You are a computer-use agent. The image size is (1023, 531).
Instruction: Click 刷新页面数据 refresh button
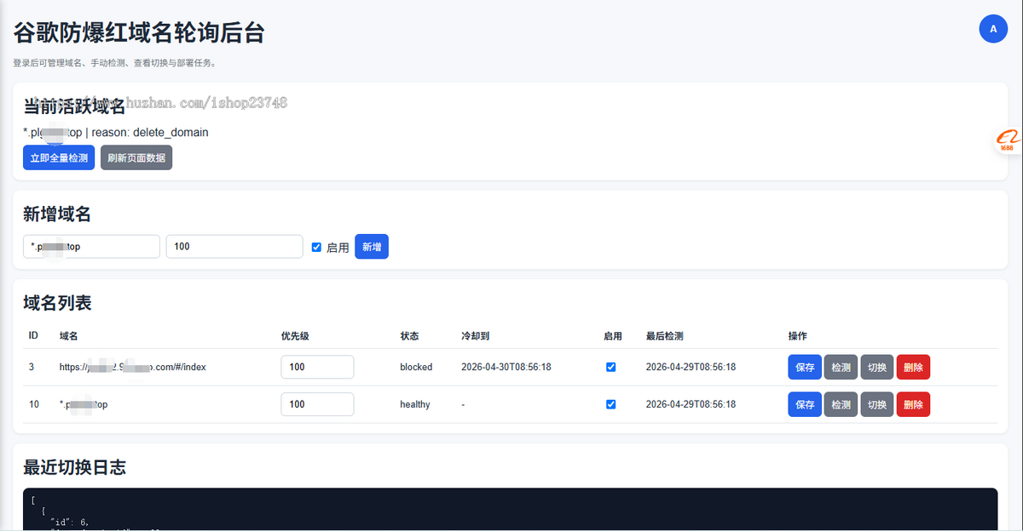(136, 157)
